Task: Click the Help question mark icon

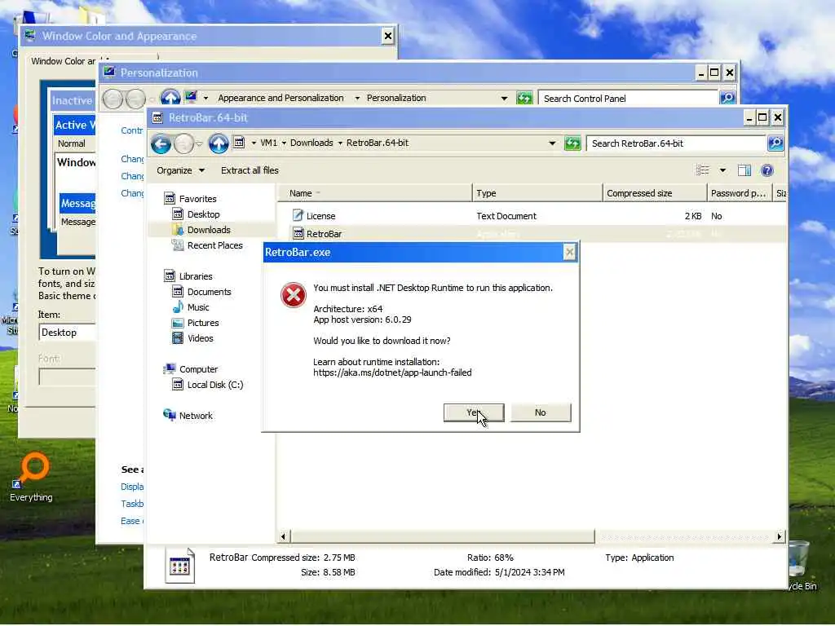Action: [767, 170]
